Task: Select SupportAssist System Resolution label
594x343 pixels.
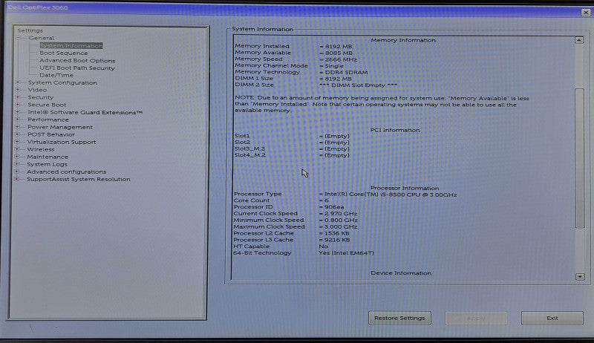Action: [79, 179]
